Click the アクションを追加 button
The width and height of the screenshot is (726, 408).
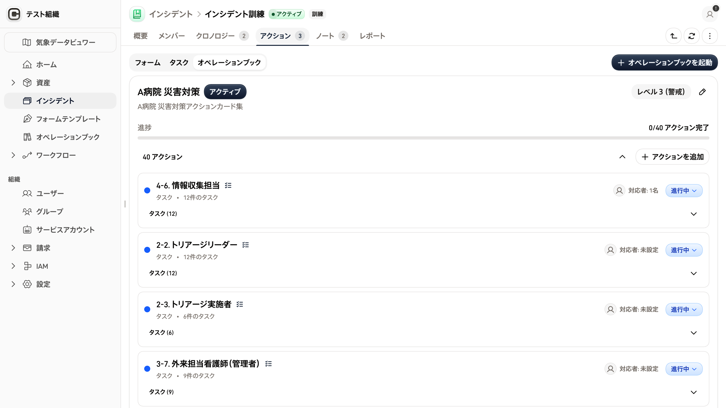click(672, 157)
